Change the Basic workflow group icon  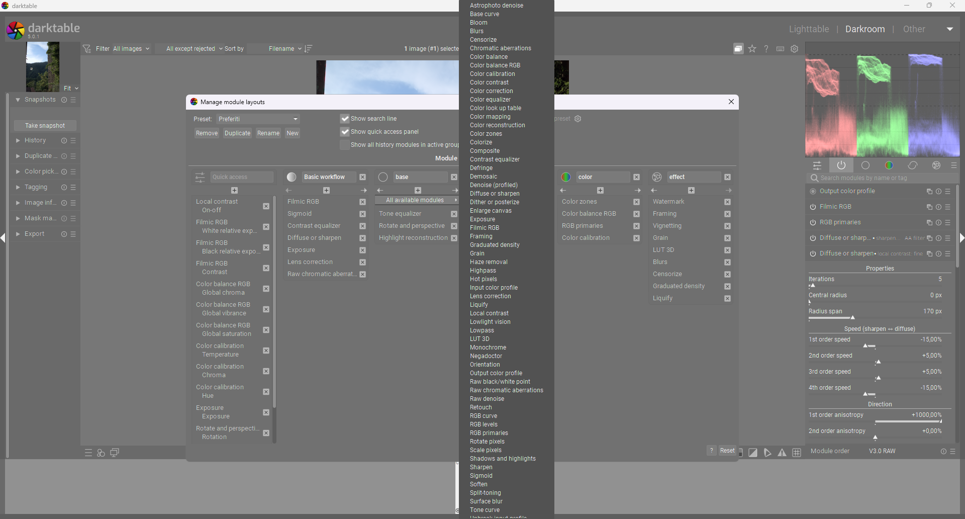tap(292, 177)
